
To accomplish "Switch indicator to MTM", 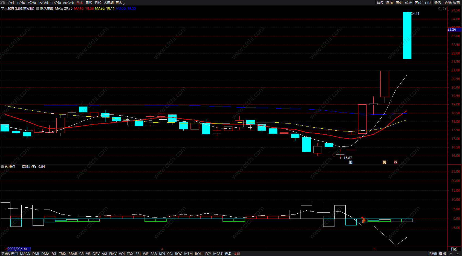I will coord(188,254).
